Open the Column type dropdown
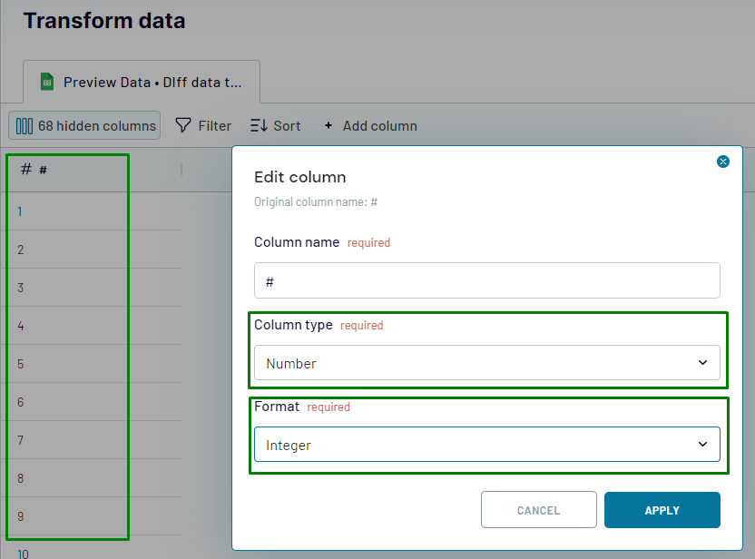 pos(486,363)
